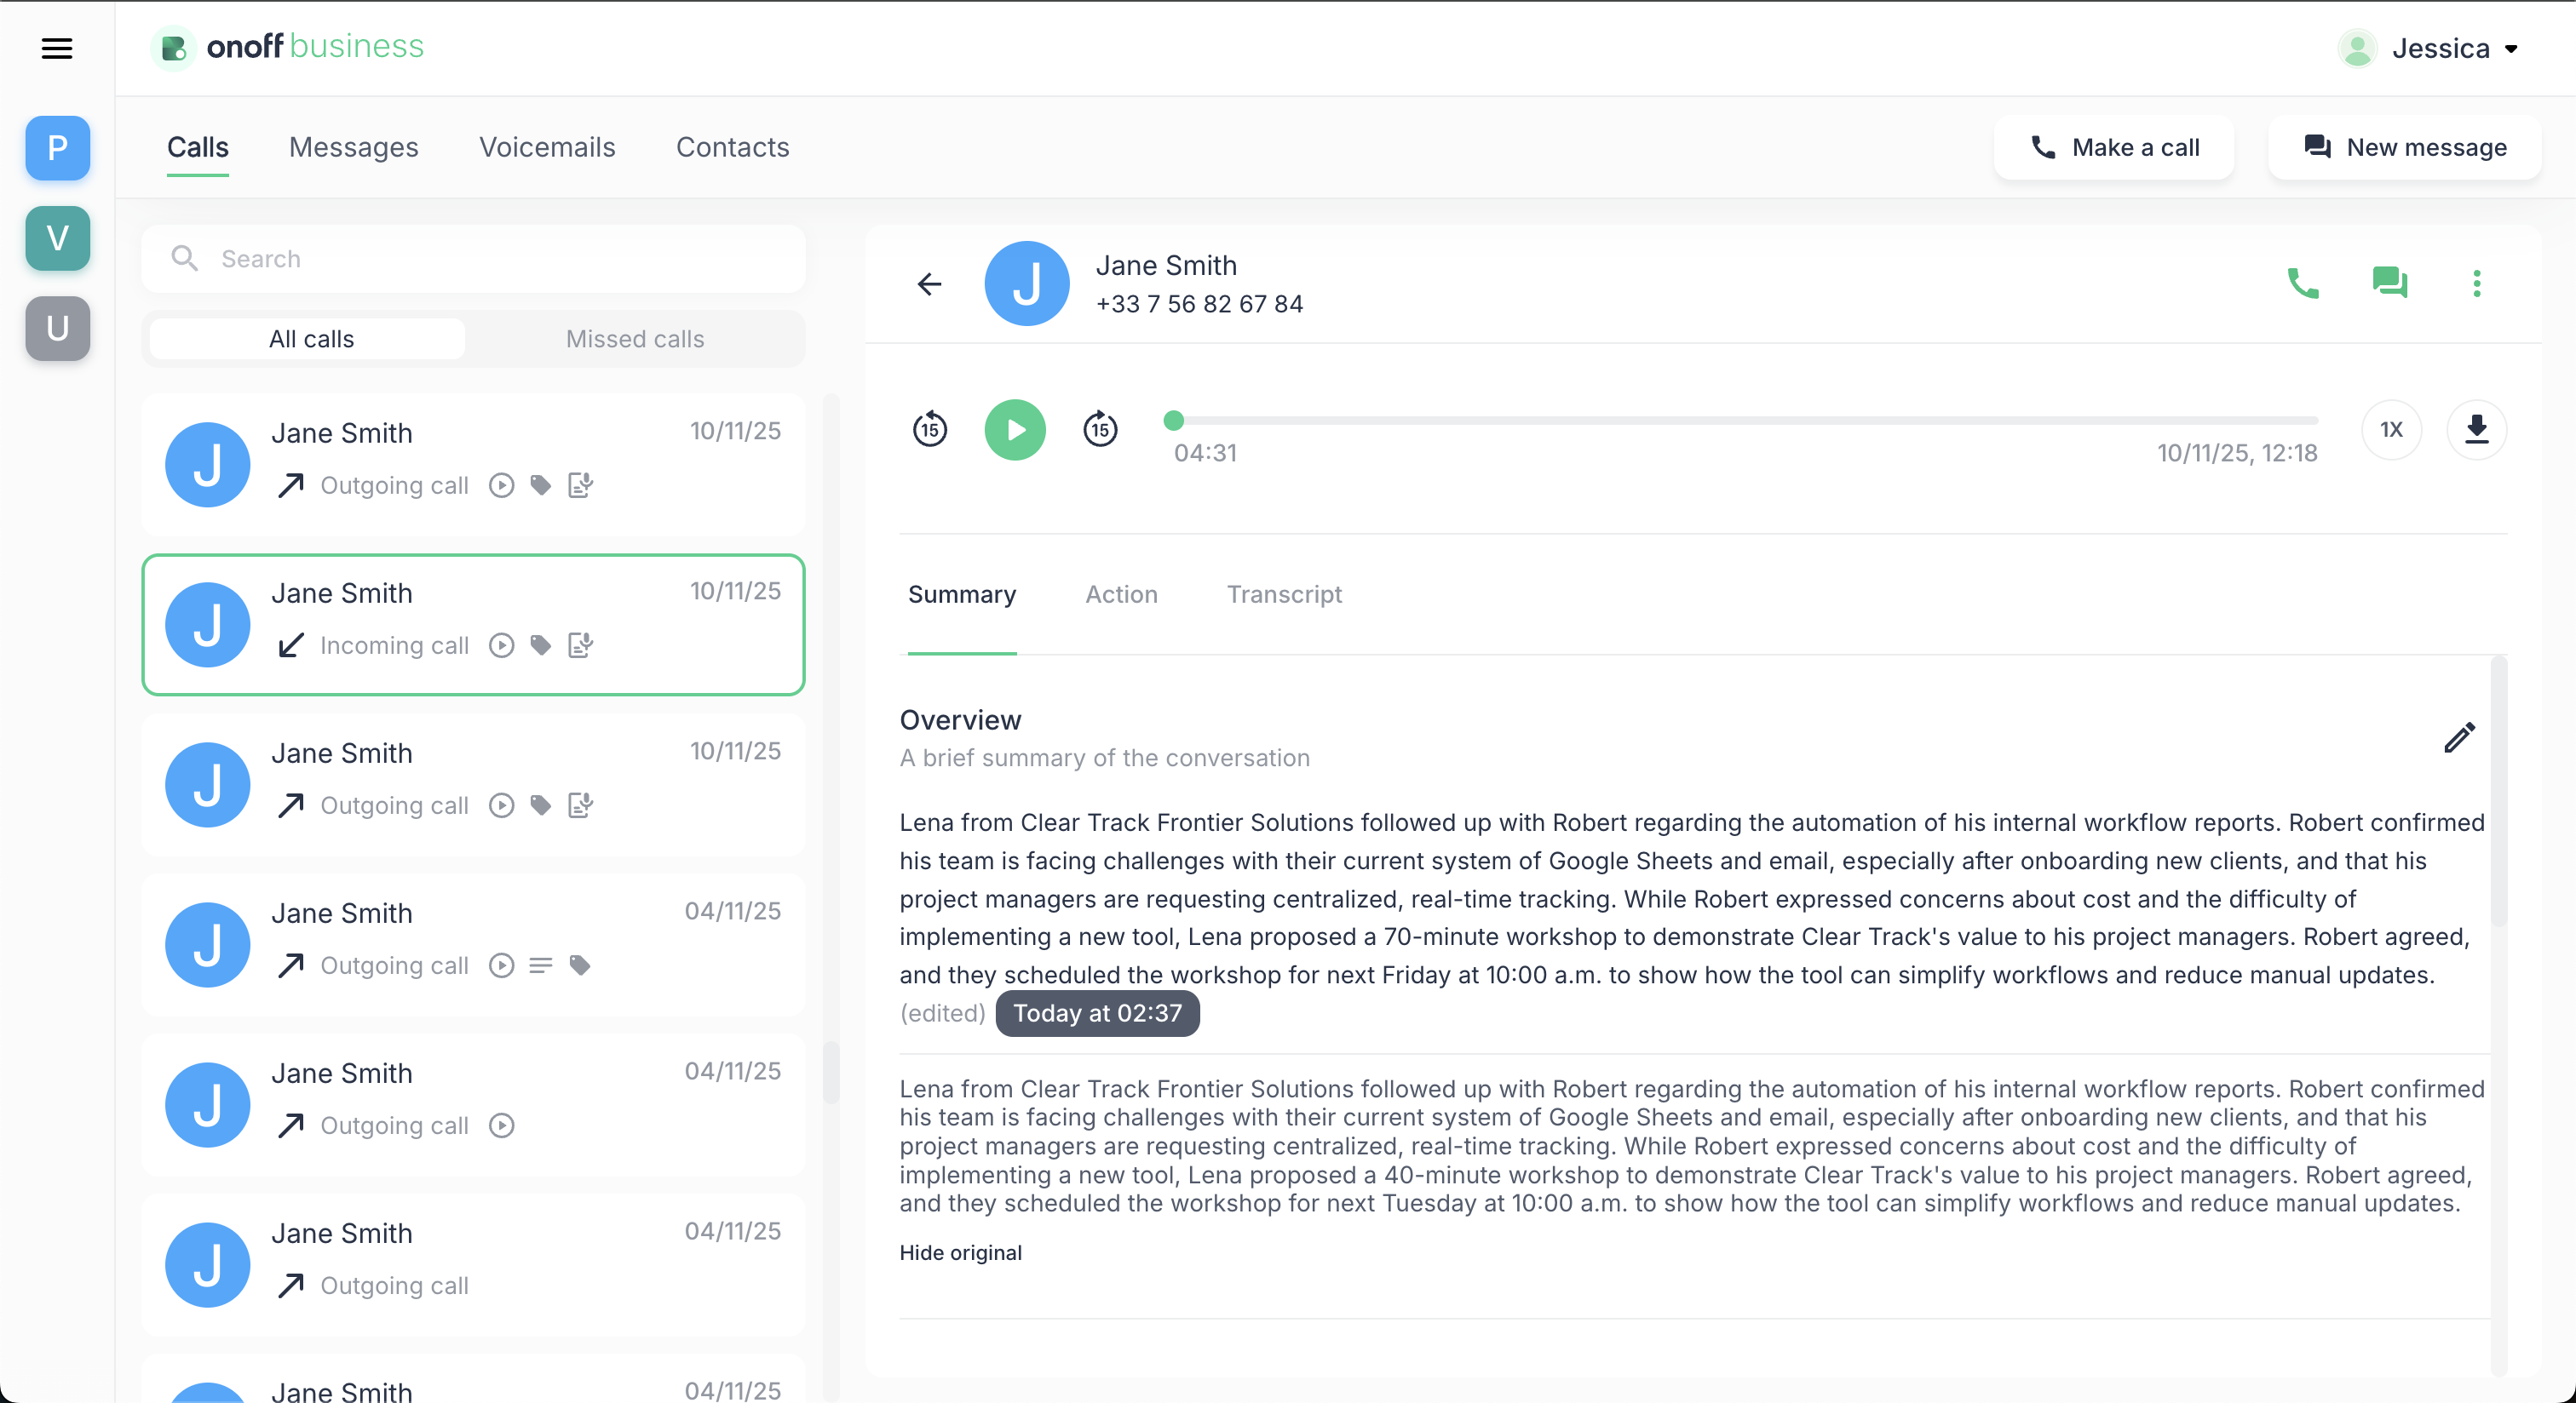Call Jane Smith with green phone icon
This screenshot has width=2576, height=1403.
(2303, 283)
